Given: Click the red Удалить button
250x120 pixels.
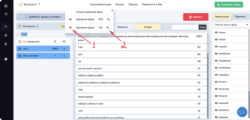Looking at the screenshot, I should coord(196,17).
